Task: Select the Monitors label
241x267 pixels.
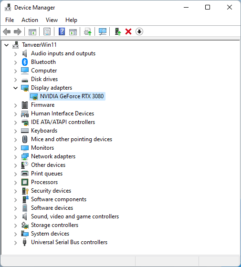Action: [42, 148]
